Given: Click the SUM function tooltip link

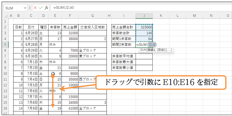Looking at the screenshot, I should [x=143, y=50].
